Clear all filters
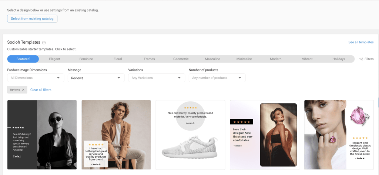The height and width of the screenshot is (175, 379). (x=41, y=90)
